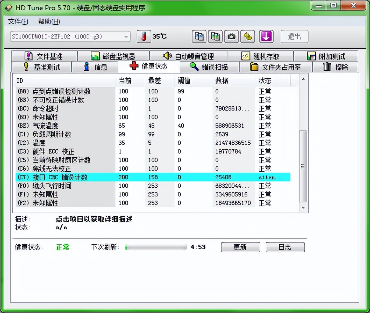Click the copy text to clipboard icon
Screen dimensions: 370x313
[199, 37]
